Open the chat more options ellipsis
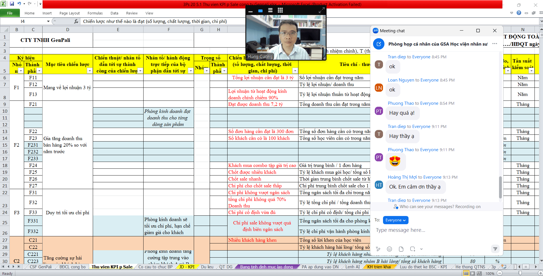The height and width of the screenshot is (276, 543). click(x=495, y=44)
